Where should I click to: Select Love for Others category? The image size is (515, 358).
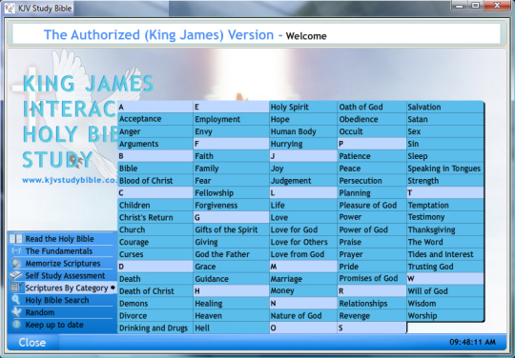(x=303, y=242)
